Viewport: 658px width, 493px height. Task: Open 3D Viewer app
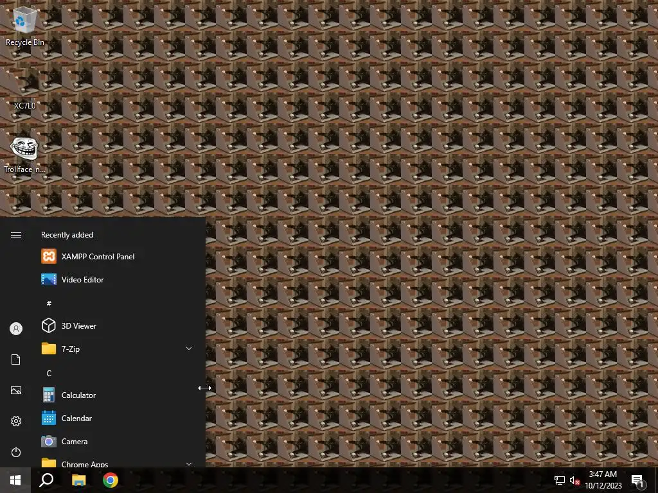pos(119,325)
